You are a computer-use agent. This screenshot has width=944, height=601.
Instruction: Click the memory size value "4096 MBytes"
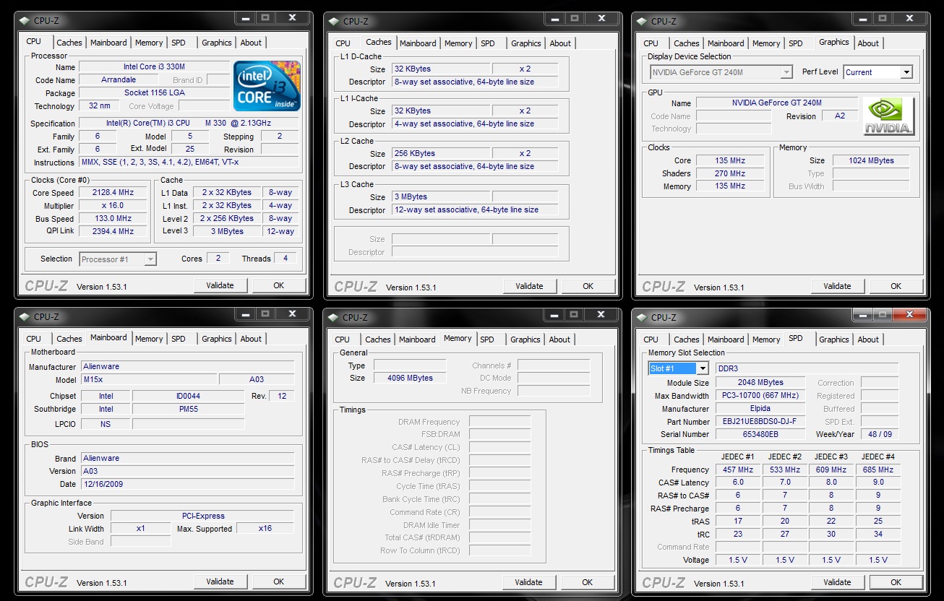pos(410,378)
